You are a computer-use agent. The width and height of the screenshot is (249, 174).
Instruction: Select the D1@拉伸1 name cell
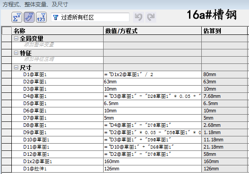tap(58, 169)
